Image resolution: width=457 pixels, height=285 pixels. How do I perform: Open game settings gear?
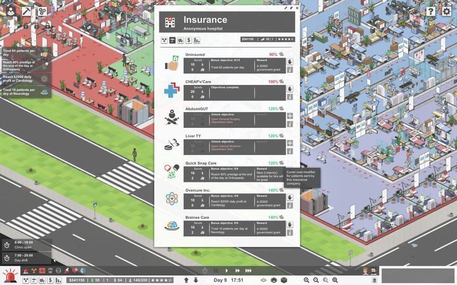tap(446, 11)
